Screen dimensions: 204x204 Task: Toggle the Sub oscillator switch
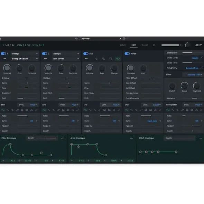point(86,54)
